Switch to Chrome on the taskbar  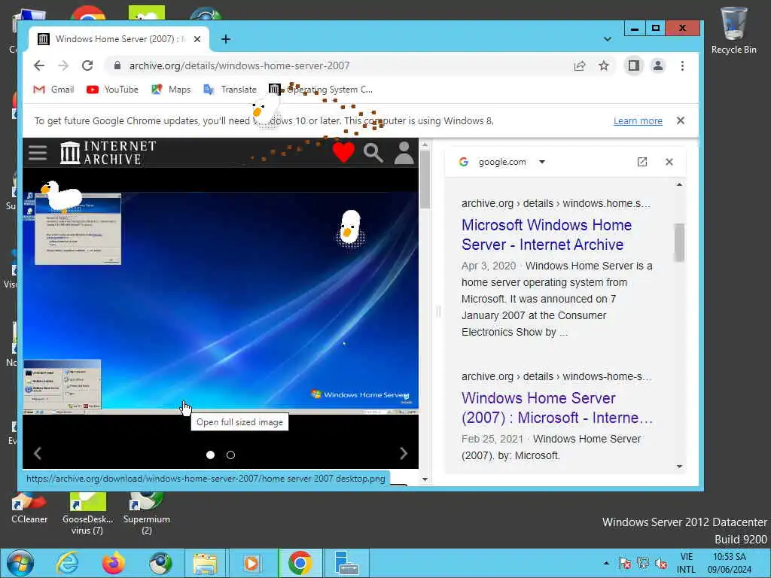coord(300,563)
